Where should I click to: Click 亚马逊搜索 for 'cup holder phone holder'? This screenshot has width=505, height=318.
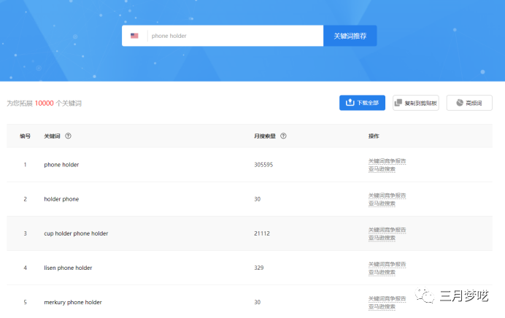point(382,237)
